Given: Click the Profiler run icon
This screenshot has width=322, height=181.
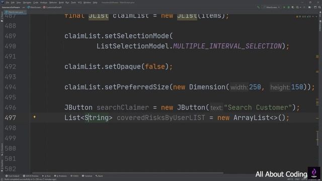Looking at the screenshot, I should tap(298, 7).
